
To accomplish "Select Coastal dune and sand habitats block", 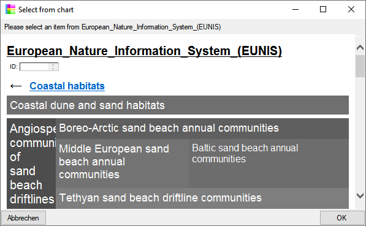I will 178,105.
